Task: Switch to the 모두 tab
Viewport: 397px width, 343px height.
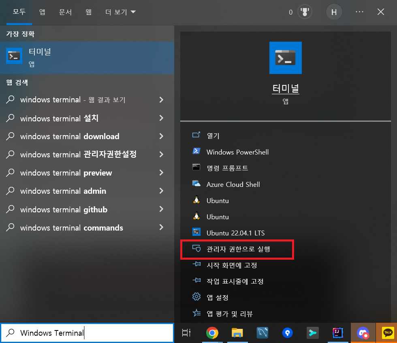Action: [19, 12]
